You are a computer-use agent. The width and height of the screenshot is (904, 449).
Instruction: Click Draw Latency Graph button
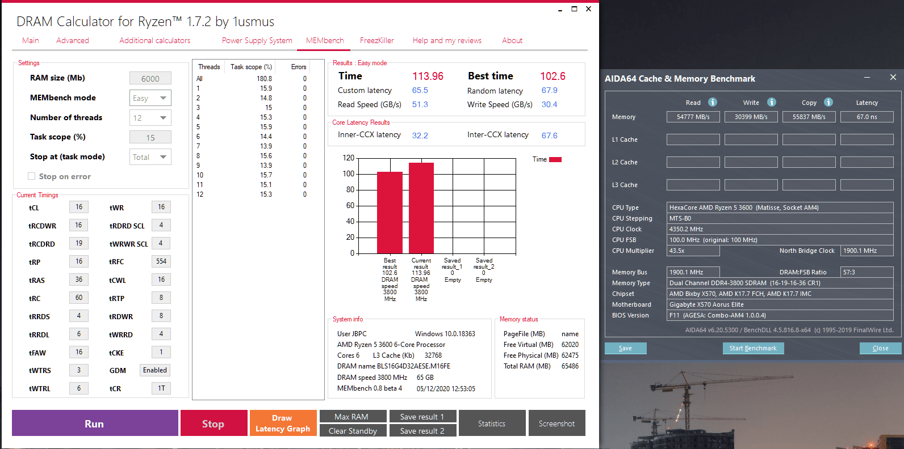tap(283, 423)
